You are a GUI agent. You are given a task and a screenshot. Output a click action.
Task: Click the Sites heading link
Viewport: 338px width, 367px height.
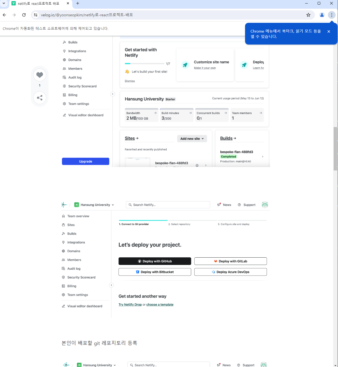pyautogui.click(x=132, y=138)
